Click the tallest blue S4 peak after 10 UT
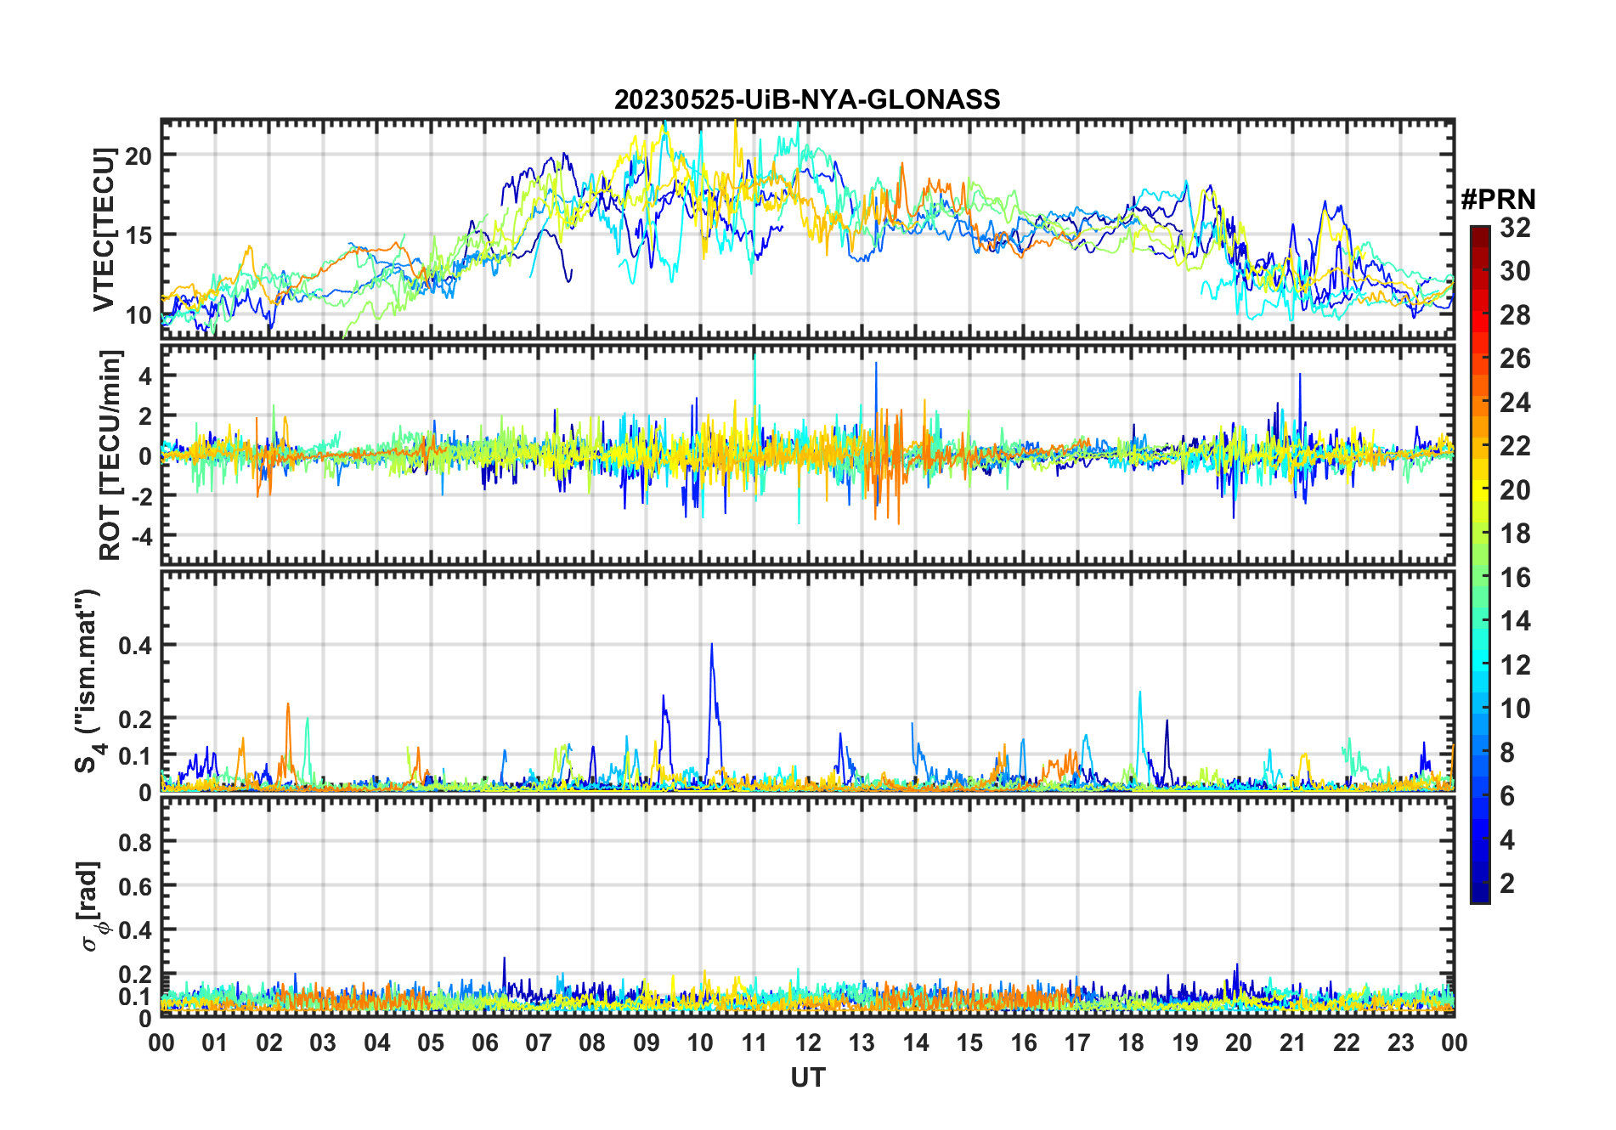The height and width of the screenshot is (1130, 1616). click(x=712, y=647)
